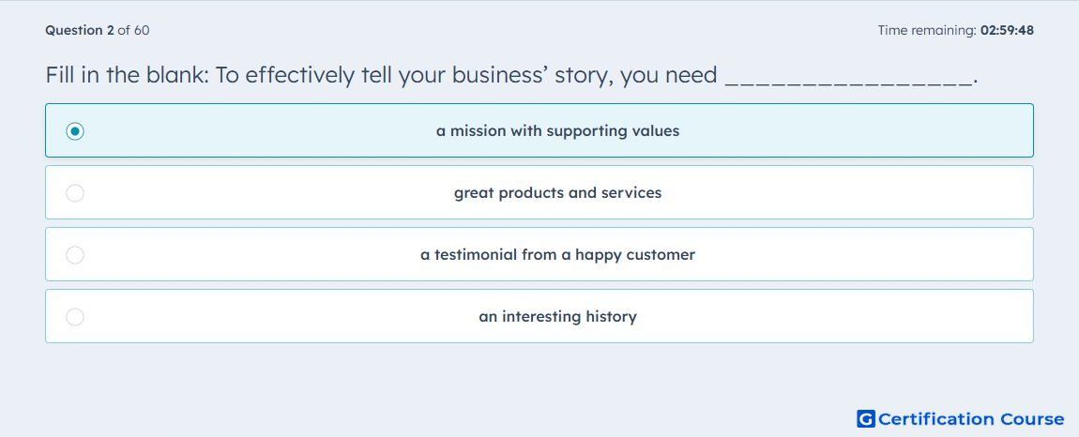This screenshot has height=437, width=1079.
Task: Select the great products and services radio button
Action: 75,193
